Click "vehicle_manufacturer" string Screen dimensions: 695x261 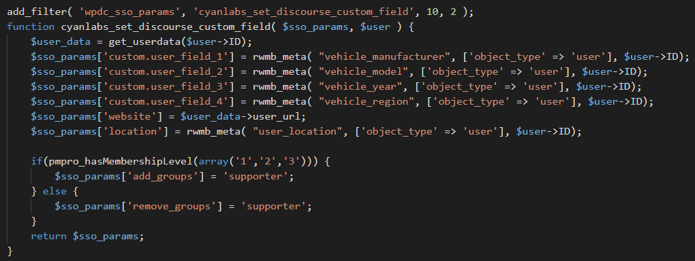coord(385,57)
